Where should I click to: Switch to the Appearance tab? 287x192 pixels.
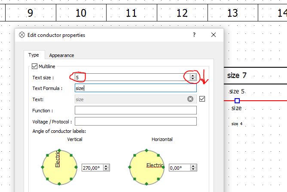[61, 55]
